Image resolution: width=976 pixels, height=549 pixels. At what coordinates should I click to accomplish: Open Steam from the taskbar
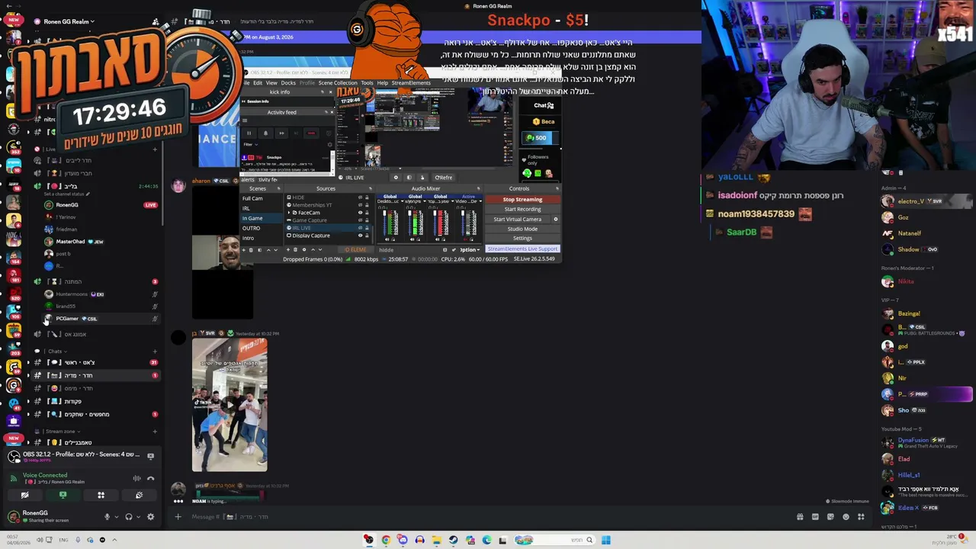(x=453, y=540)
